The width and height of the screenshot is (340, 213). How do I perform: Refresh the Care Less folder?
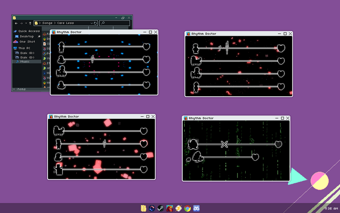[x=95, y=23]
